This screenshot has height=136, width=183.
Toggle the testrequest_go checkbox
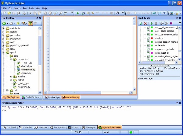[x=148, y=53]
